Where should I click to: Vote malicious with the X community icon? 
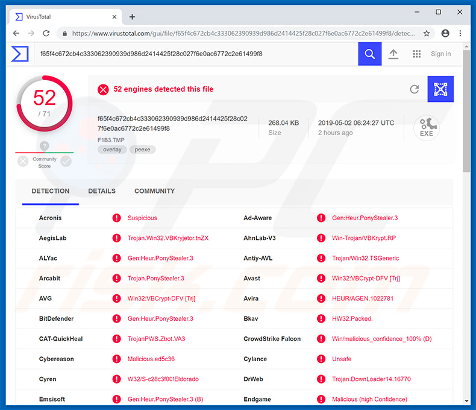coord(23,161)
